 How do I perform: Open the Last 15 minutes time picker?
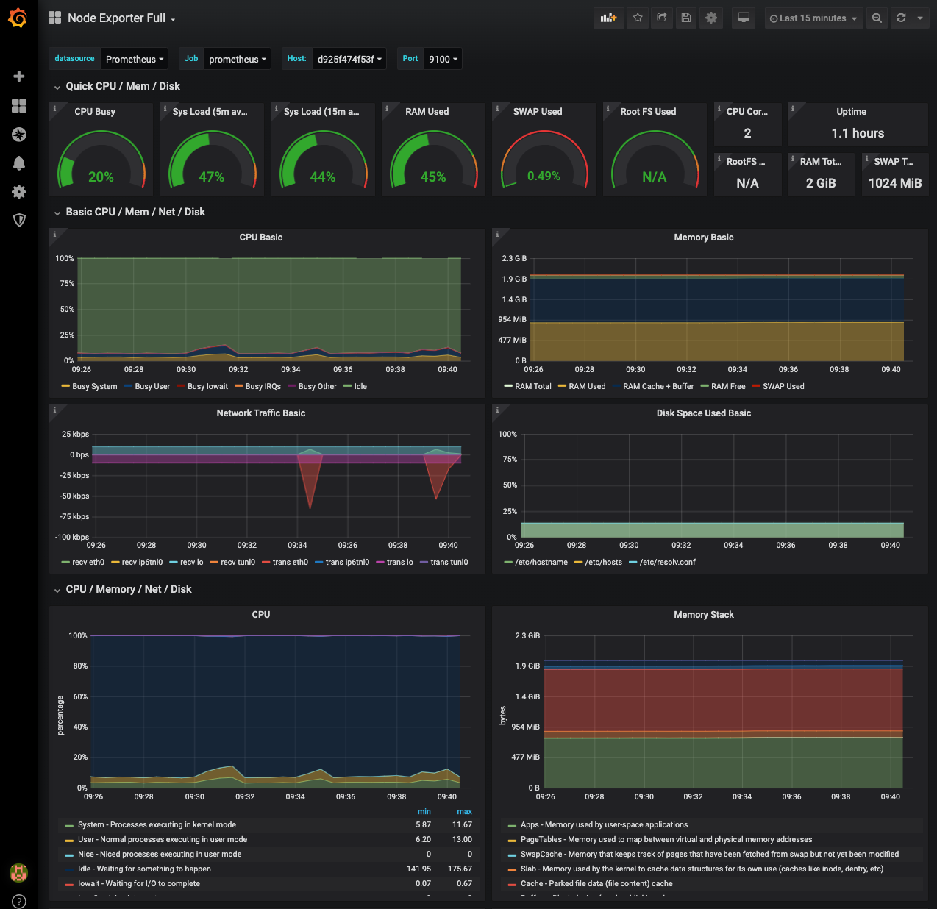(813, 18)
